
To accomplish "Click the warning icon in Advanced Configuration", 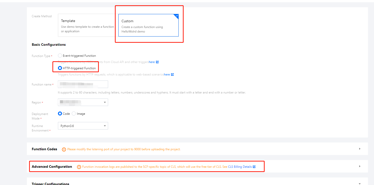I will click(x=79, y=167).
